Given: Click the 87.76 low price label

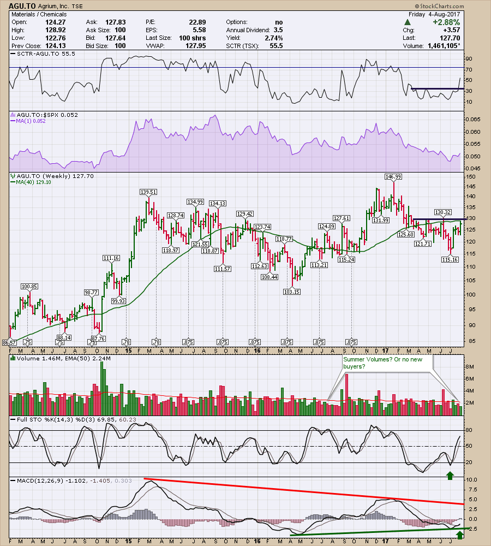Looking at the screenshot, I should tap(98, 339).
